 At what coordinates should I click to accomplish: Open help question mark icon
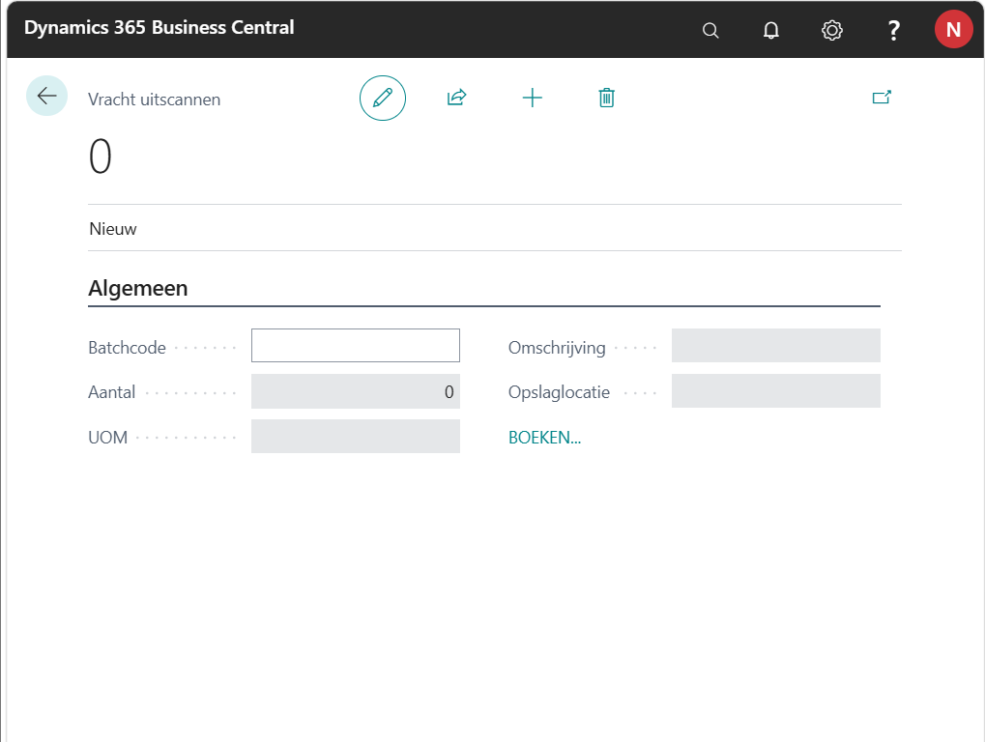[893, 30]
